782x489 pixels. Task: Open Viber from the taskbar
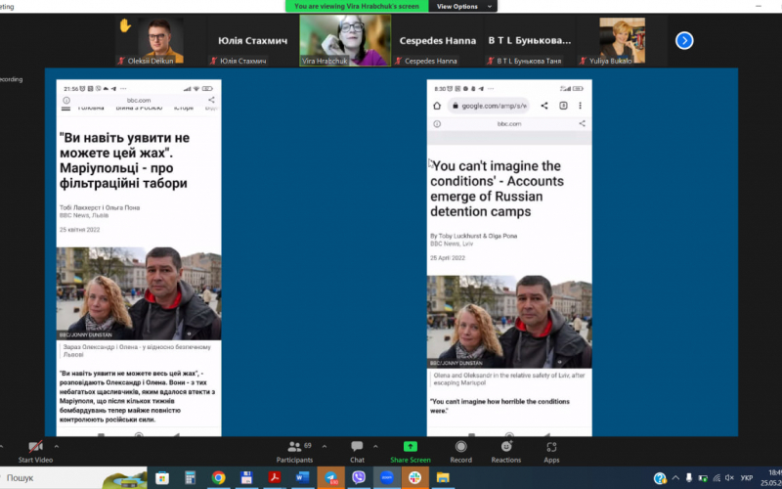359,478
